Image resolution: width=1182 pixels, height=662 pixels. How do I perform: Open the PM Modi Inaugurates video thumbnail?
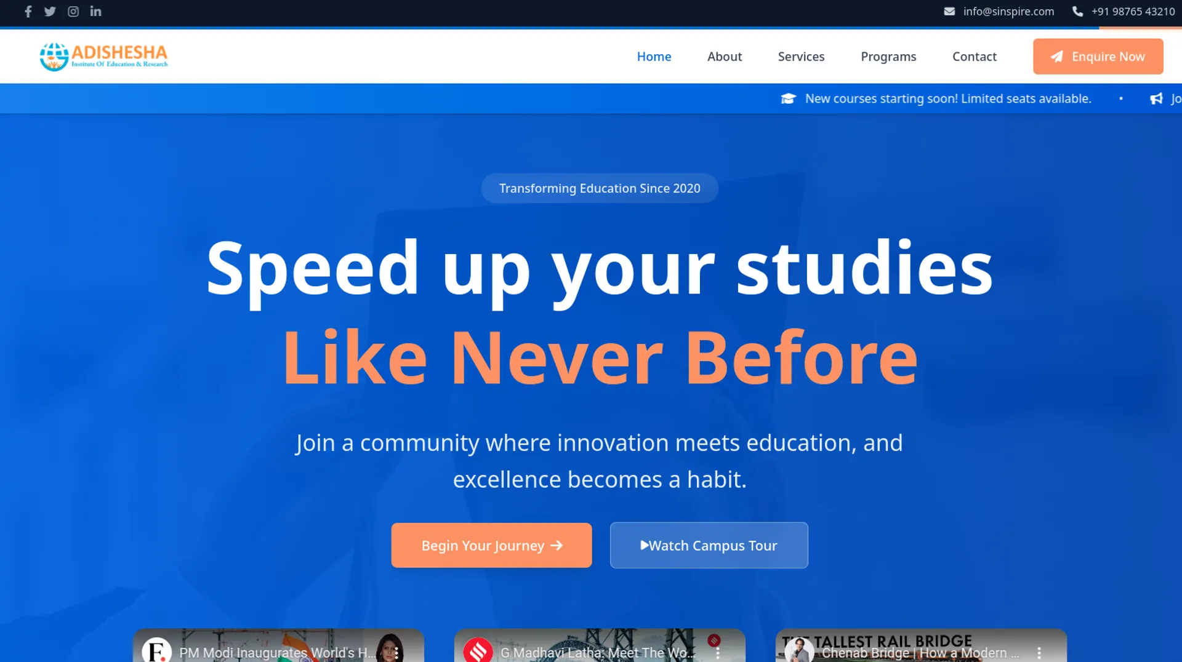(278, 646)
